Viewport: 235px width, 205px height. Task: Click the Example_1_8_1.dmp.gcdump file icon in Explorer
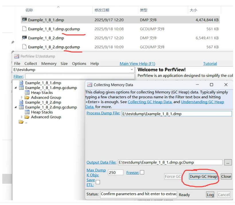point(24,29)
